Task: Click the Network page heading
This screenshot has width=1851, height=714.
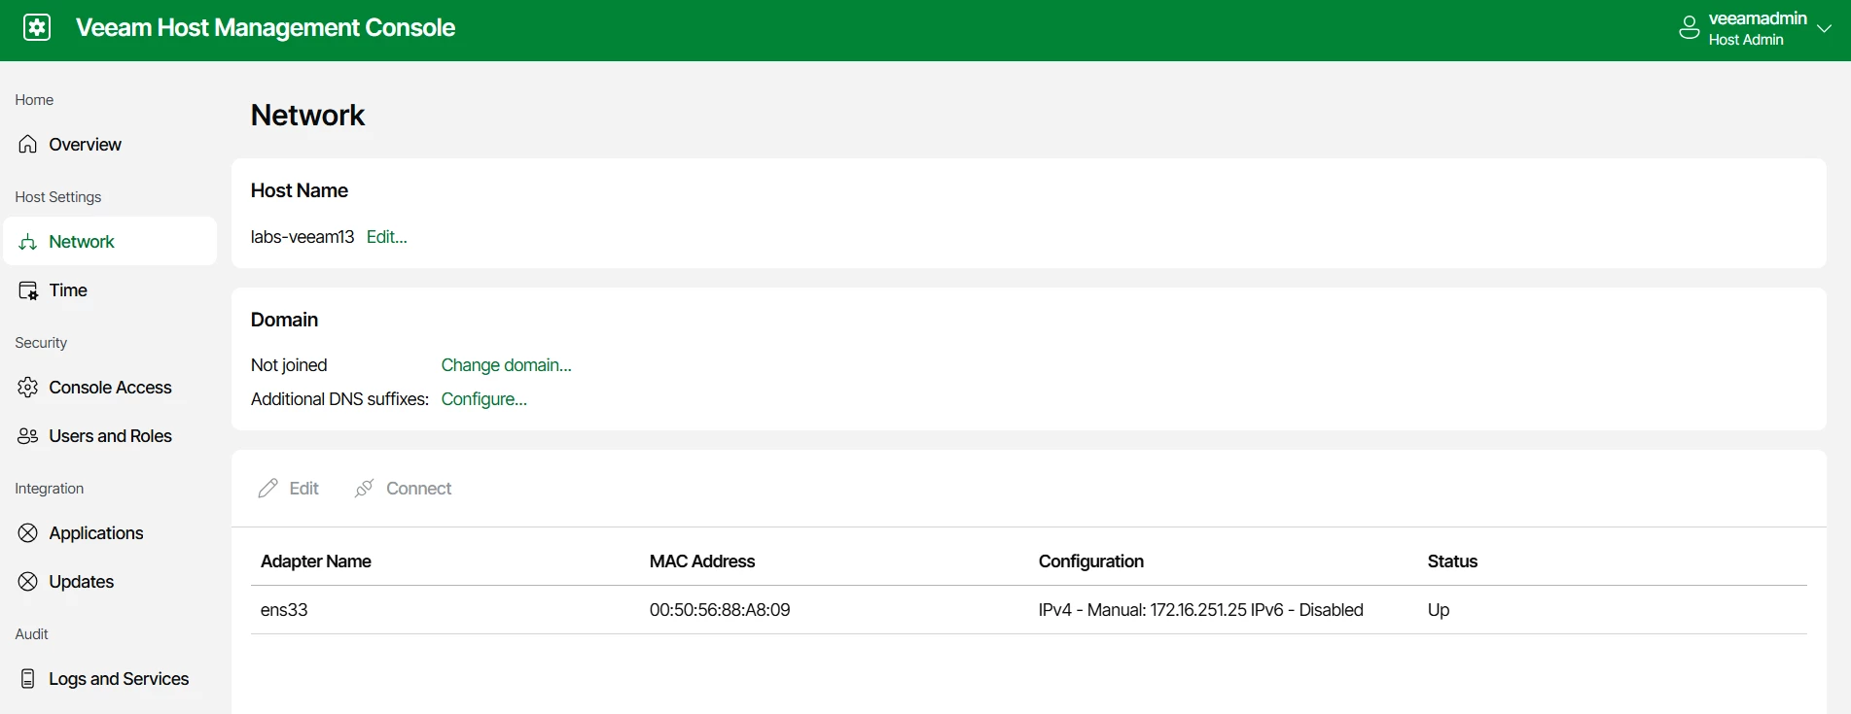Action: click(x=307, y=116)
